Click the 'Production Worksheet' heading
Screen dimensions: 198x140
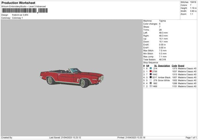point(18,3)
